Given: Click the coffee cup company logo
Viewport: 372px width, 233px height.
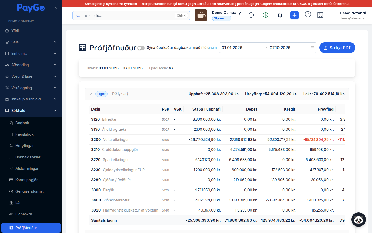Looking at the screenshot, I should 201,15.
